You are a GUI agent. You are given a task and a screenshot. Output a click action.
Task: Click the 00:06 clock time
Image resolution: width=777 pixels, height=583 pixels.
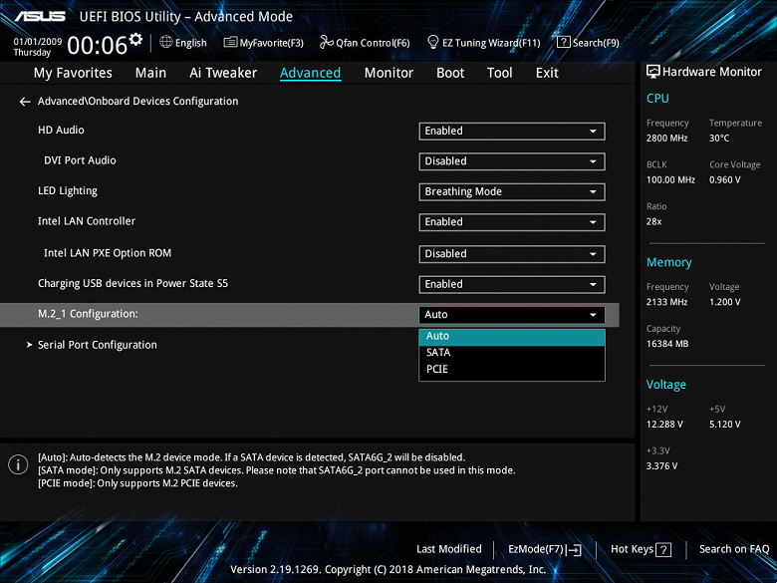click(98, 46)
